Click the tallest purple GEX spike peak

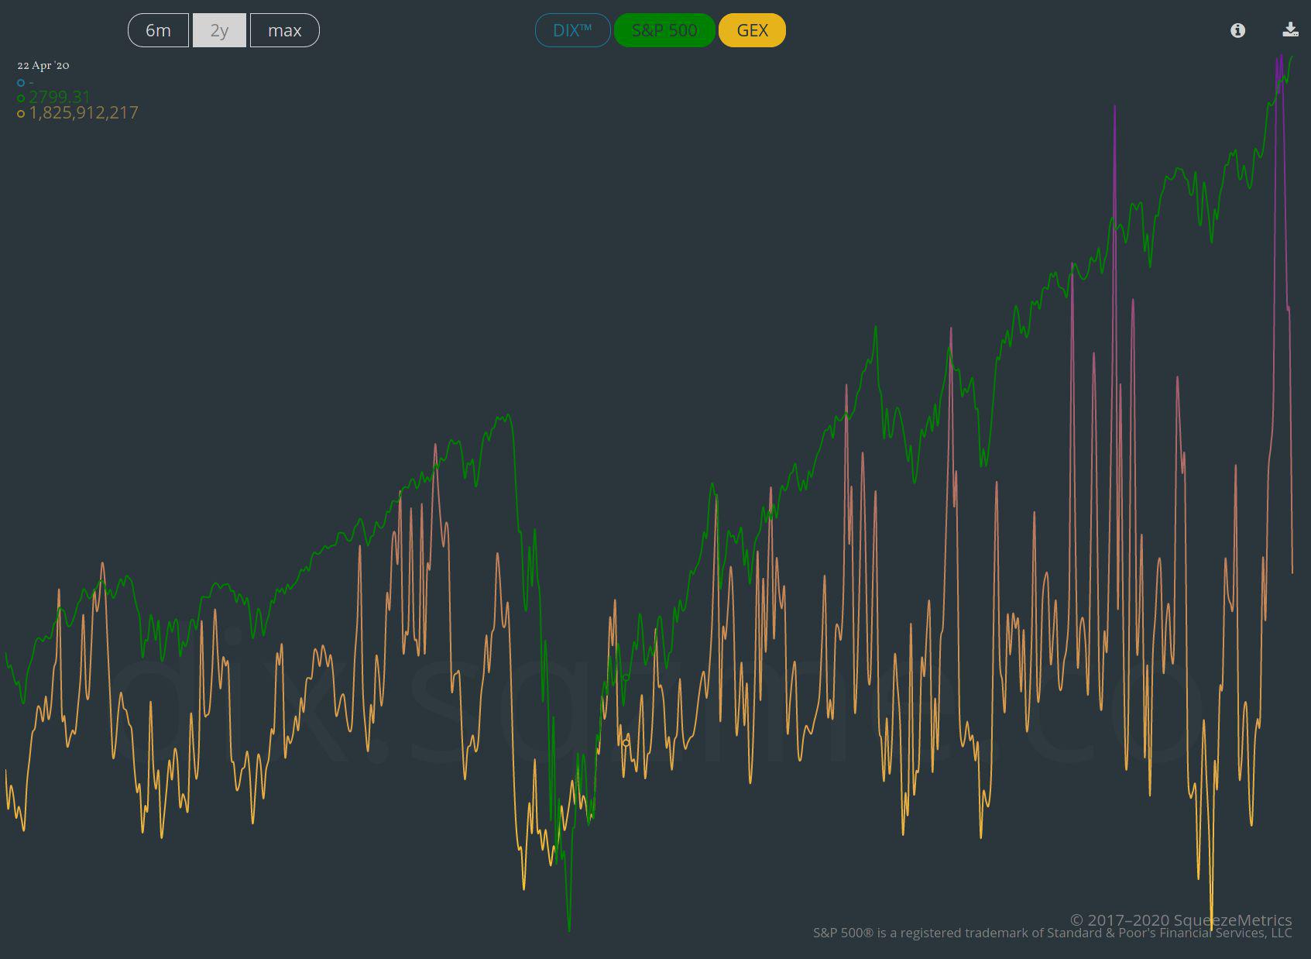coord(1282,57)
